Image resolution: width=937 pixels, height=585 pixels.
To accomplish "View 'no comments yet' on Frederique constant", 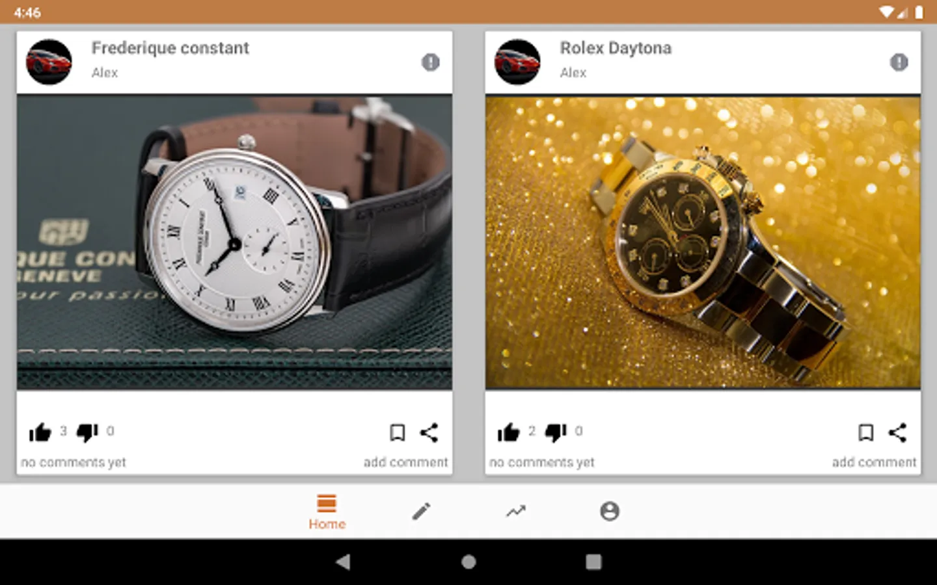I will 74,462.
